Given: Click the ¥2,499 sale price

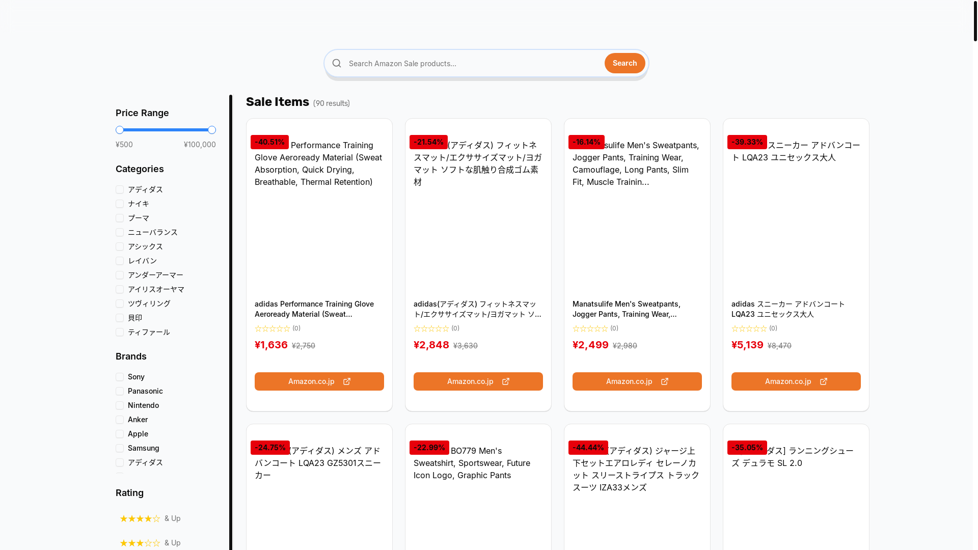Looking at the screenshot, I should 590,345.
